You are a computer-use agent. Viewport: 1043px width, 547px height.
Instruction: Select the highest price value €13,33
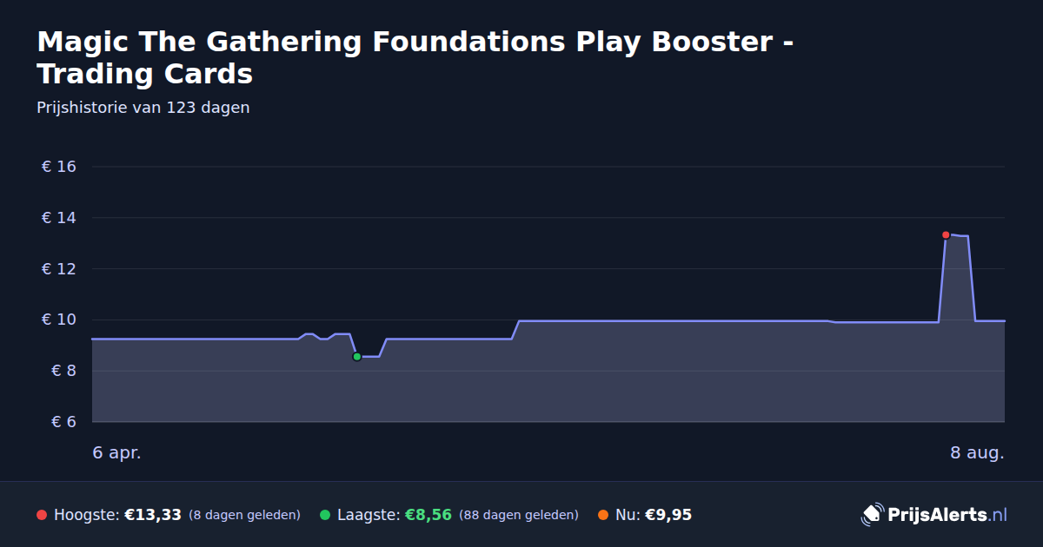point(153,515)
